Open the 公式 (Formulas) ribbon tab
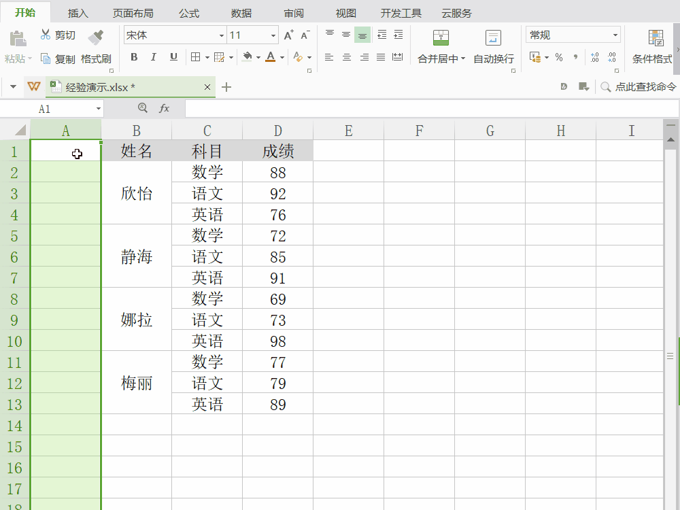The image size is (680, 510). (x=189, y=13)
